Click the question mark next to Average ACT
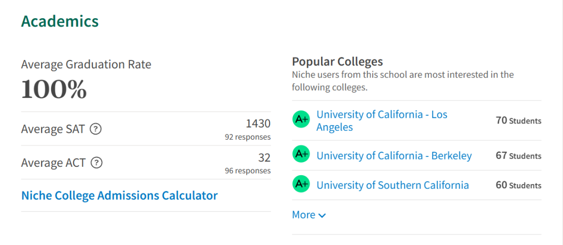563x245 pixels. pyautogui.click(x=96, y=163)
